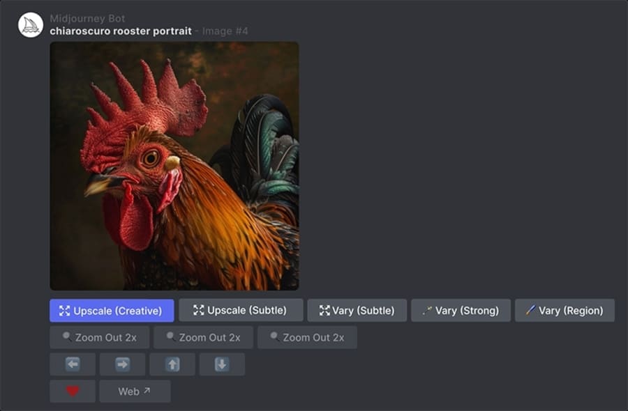This screenshot has height=411, width=628.
Task: Click the Upscale (Subtle) button
Action: [241, 310]
